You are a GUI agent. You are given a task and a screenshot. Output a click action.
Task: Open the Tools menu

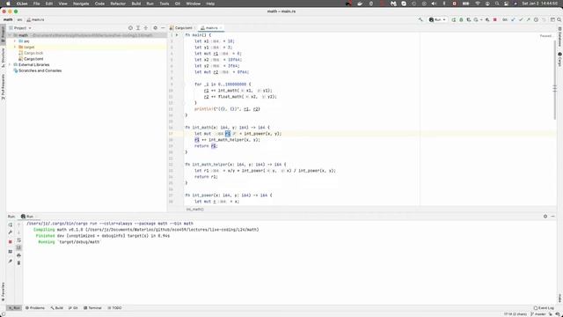165,4
